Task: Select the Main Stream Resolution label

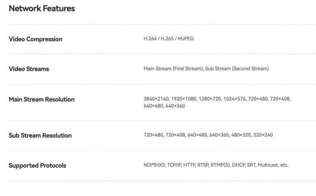Action: point(41,99)
